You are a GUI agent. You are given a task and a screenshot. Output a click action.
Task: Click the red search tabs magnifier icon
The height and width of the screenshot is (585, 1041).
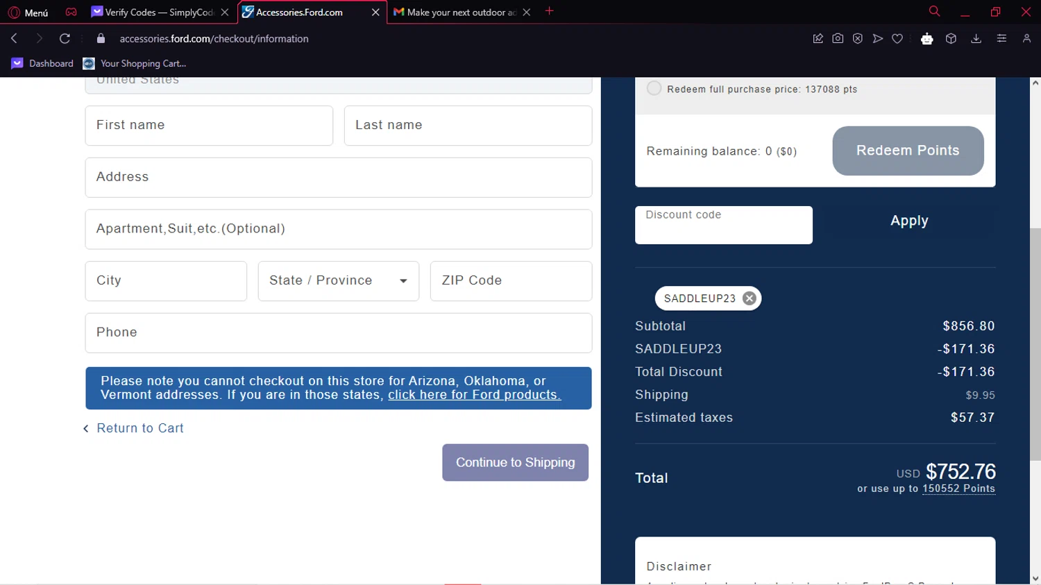point(934,11)
